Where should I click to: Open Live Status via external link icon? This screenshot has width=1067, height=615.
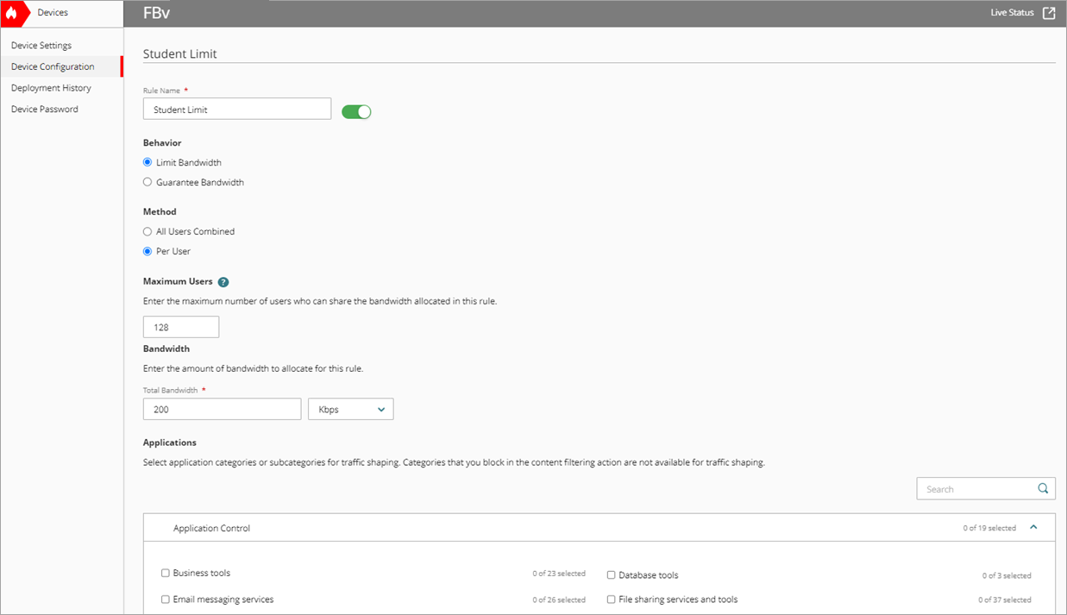coord(1049,12)
